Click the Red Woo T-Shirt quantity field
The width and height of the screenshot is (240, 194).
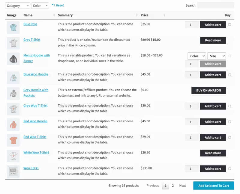(192, 137)
